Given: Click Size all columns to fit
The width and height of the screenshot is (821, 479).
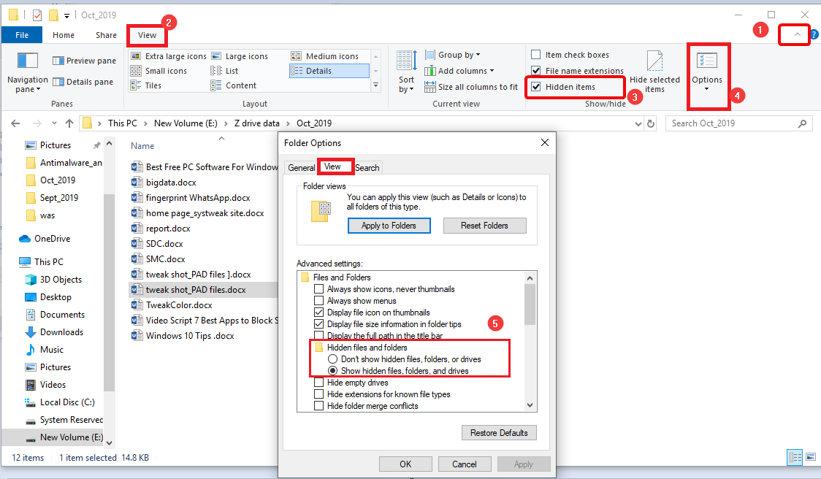Looking at the screenshot, I should point(470,87).
